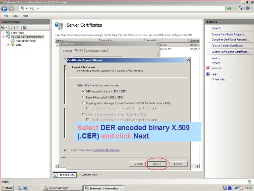Click Create Self-Signed Certificate... action
The width and height of the screenshot is (254, 191).
pos(231,52)
